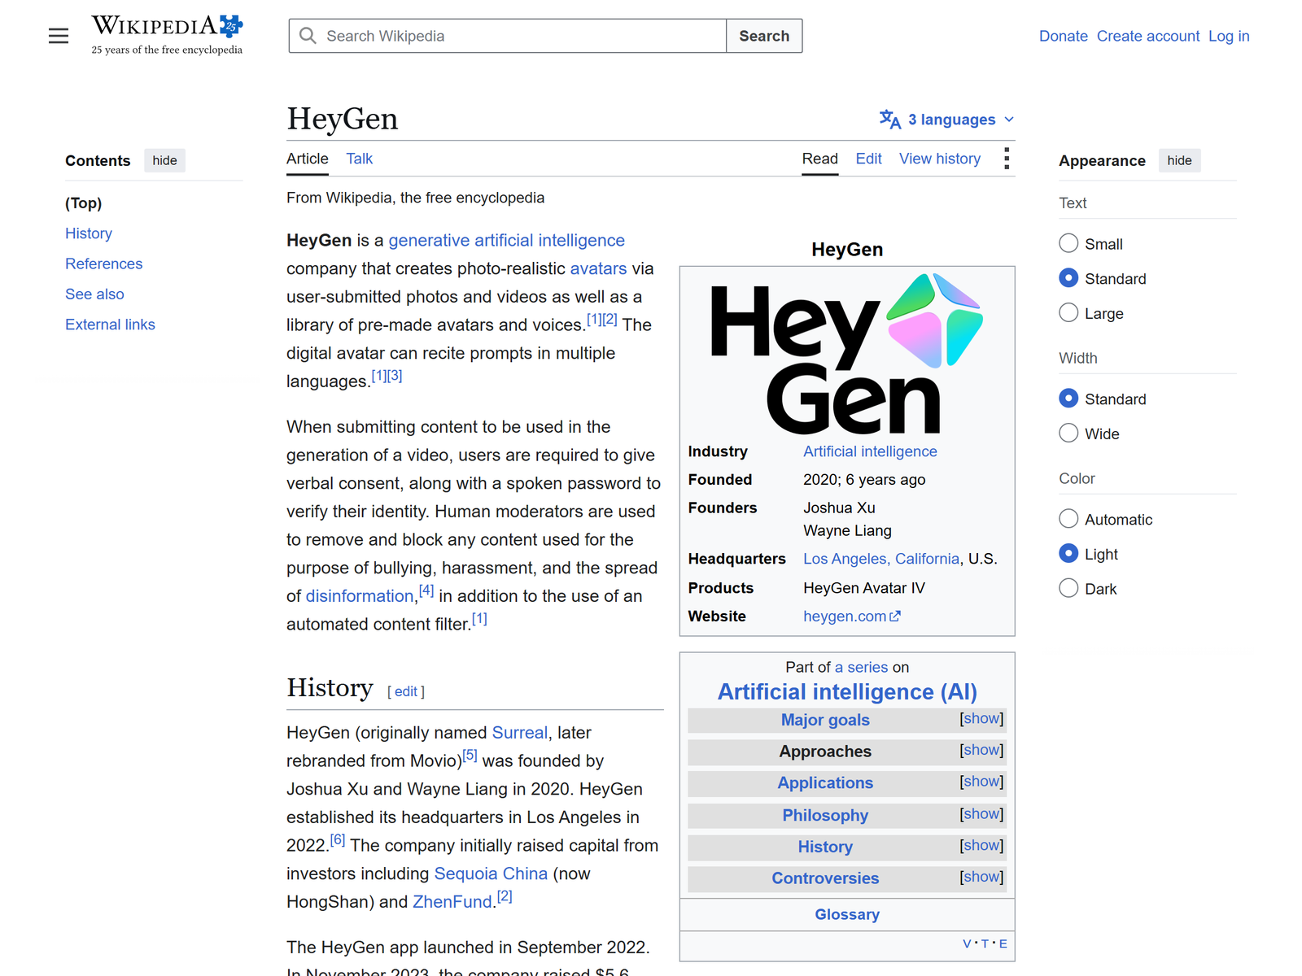Jump to External links in contents

[110, 325]
